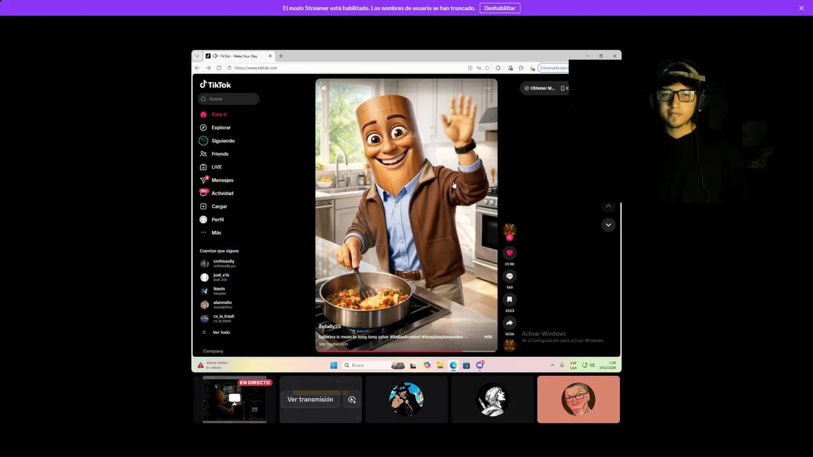Share the video with the arrow icon
813x457 pixels.
[x=509, y=323]
